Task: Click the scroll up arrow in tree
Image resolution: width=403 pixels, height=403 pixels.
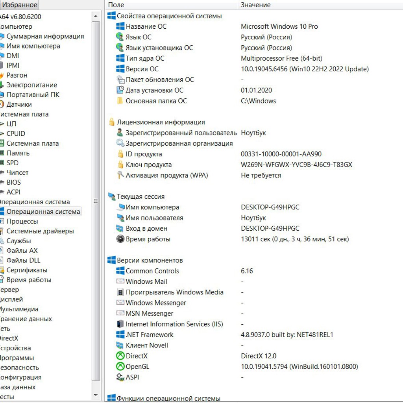Action: (96, 16)
